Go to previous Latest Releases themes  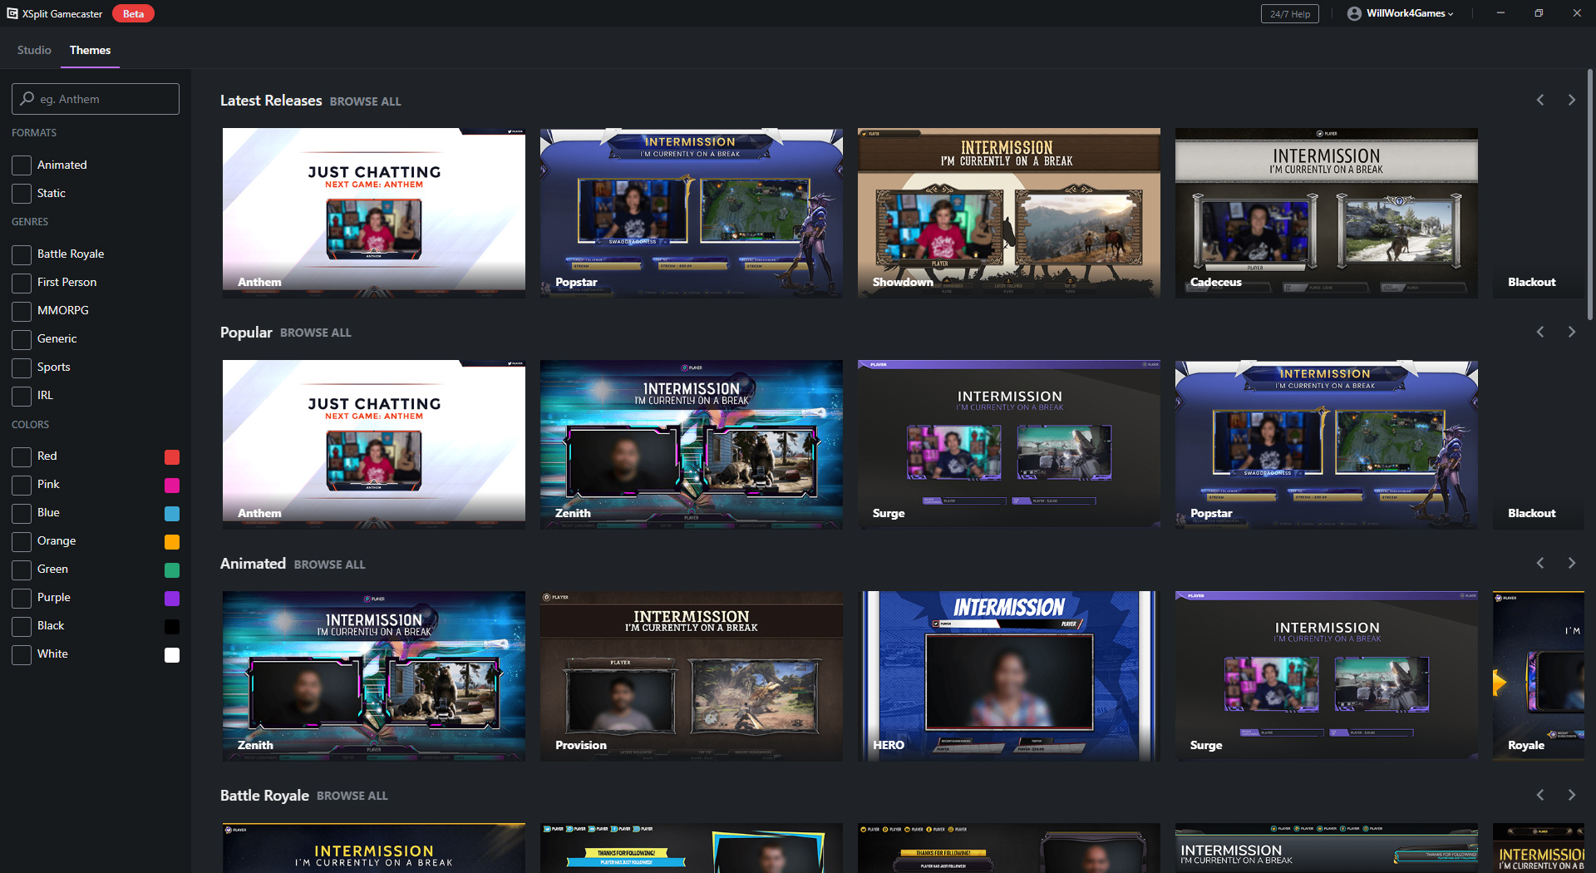(1540, 100)
